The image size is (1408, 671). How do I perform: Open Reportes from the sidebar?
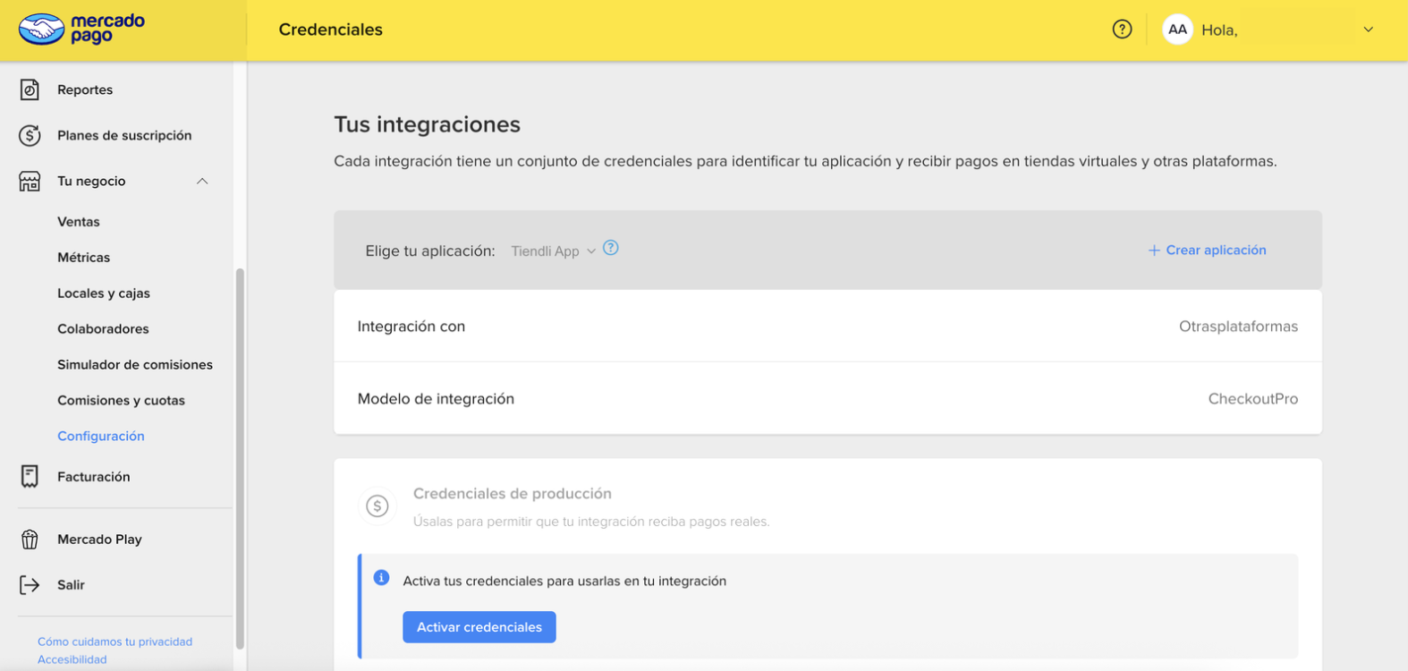point(85,89)
